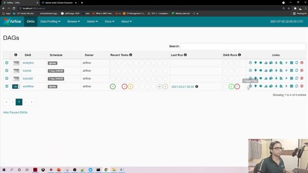Open Graph View for analytics DAG
The height and width of the screenshot is (173, 308).
coord(261,63)
